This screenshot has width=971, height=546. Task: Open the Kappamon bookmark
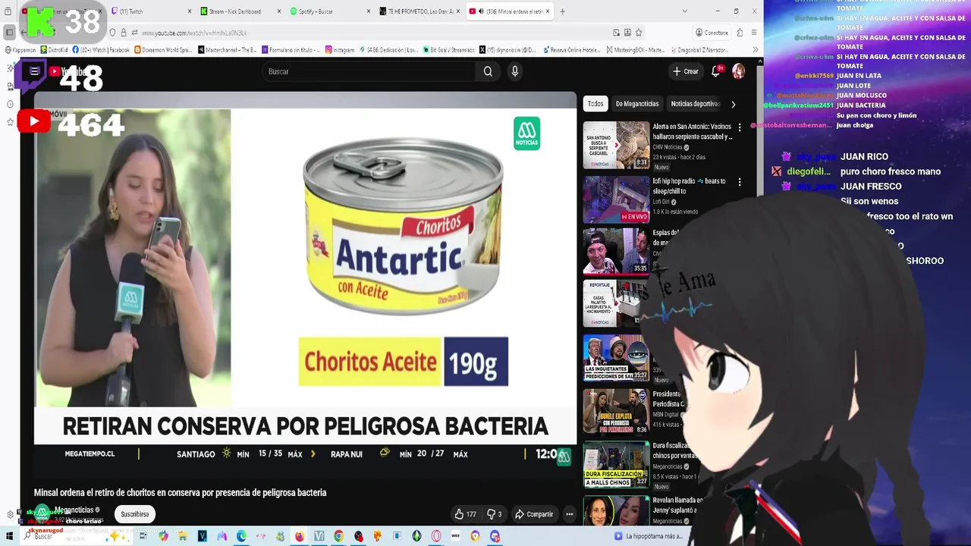tap(20, 50)
